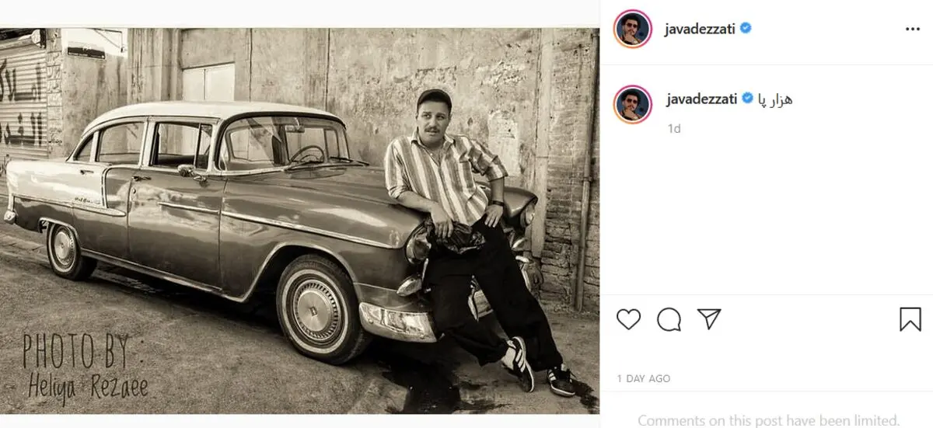Click the verified badge in header

(746, 29)
